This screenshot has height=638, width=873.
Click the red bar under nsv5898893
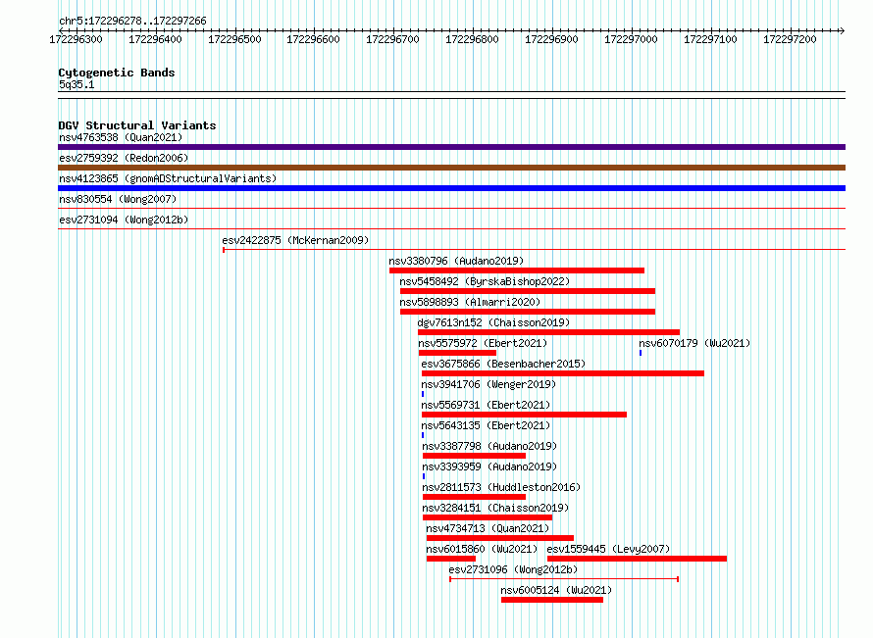[x=528, y=312]
